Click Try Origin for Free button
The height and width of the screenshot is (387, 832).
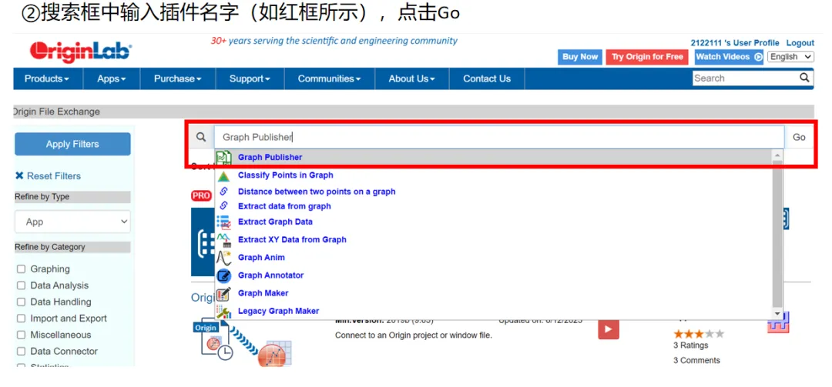point(647,57)
